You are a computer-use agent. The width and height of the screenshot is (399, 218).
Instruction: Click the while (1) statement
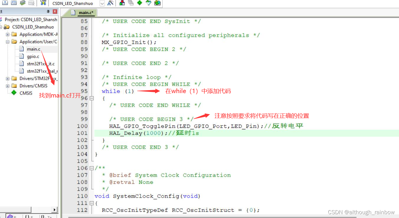coord(118,91)
